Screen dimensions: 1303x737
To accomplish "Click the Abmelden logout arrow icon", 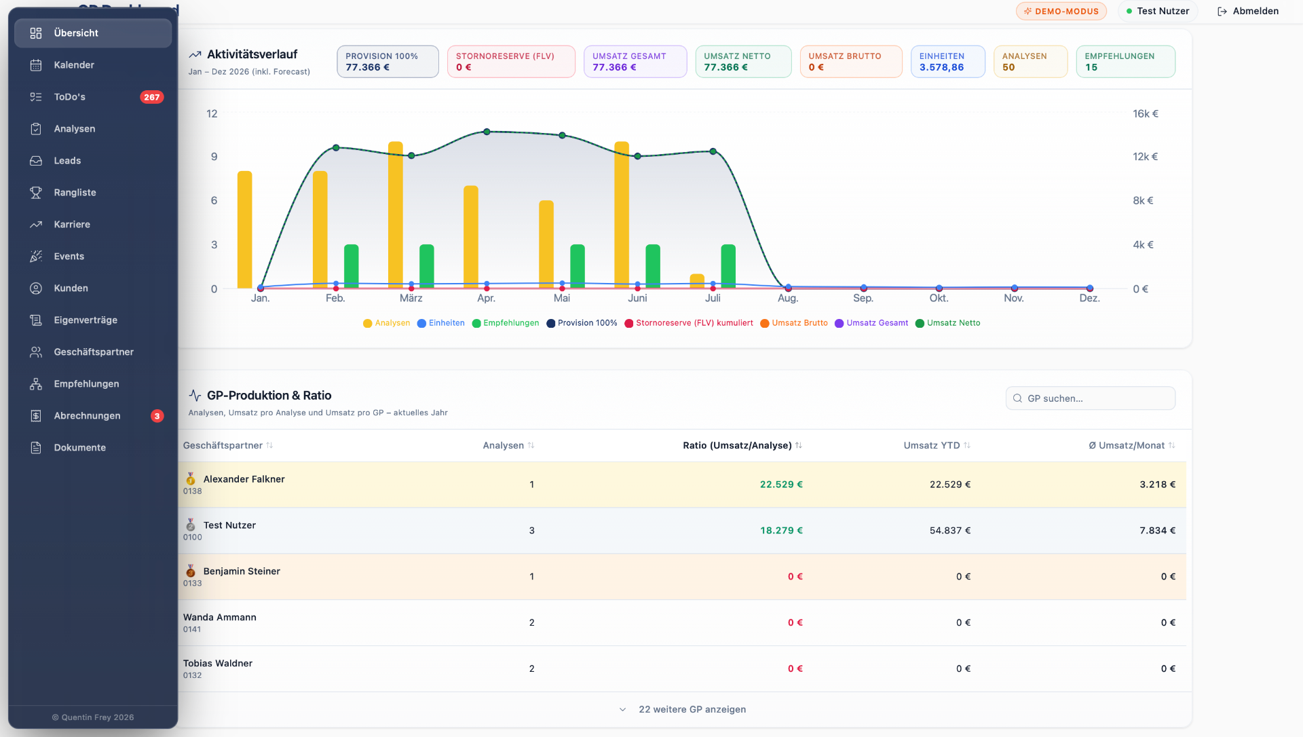I will 1222,12.
